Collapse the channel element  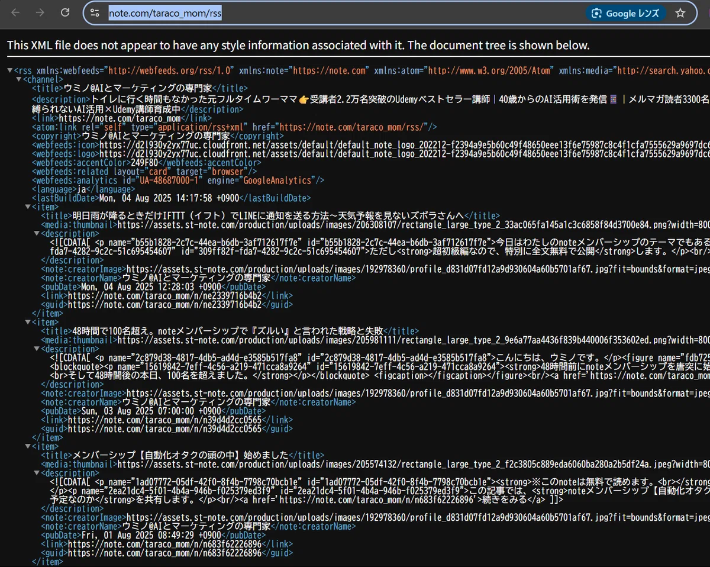(x=18, y=79)
